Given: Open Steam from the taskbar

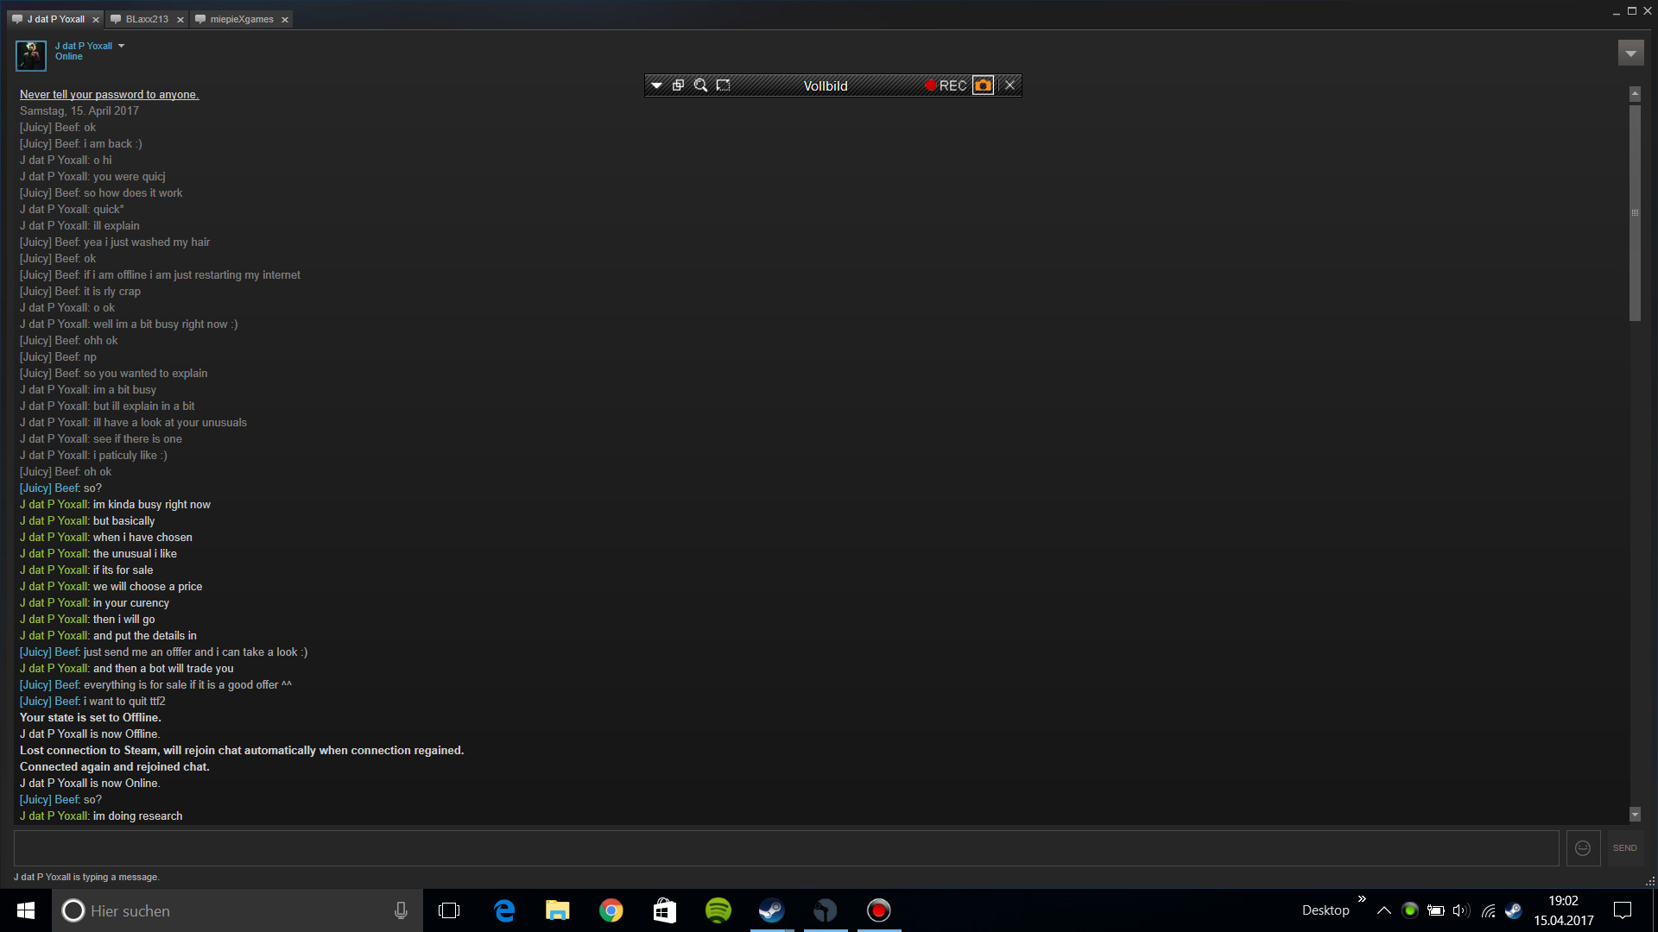Looking at the screenshot, I should [x=771, y=910].
